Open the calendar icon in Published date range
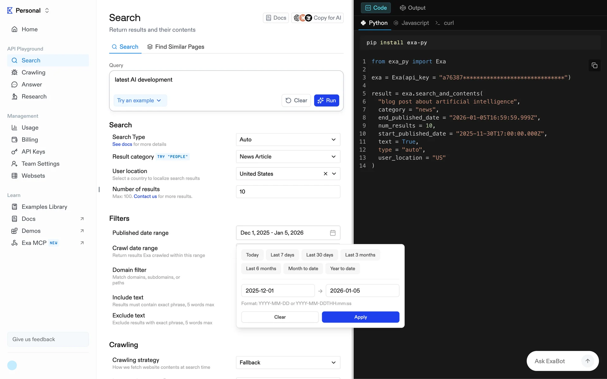607x379 pixels. coord(333,233)
